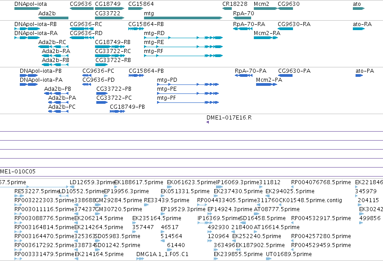Click the CG9636 gene bar
This screenshot has width=383, height=261.
point(81,9)
